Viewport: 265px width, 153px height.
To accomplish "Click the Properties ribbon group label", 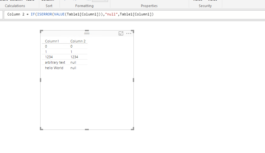I will [149, 6].
